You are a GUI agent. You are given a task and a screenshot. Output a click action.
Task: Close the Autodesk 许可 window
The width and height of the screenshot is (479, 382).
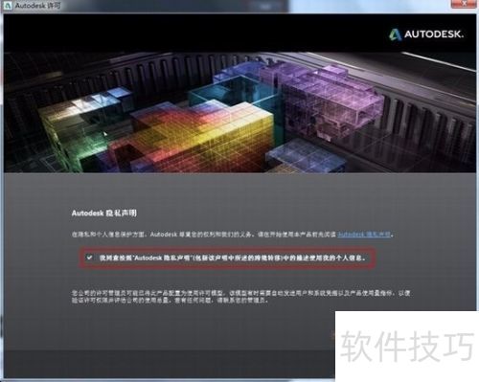[464, 4]
